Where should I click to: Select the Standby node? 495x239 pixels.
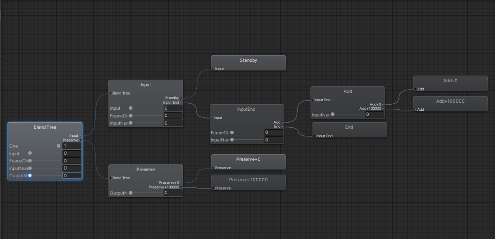point(248,60)
